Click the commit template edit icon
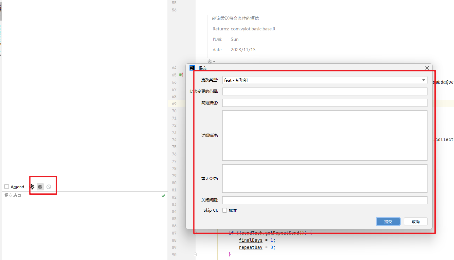454x260 pixels. click(x=40, y=187)
